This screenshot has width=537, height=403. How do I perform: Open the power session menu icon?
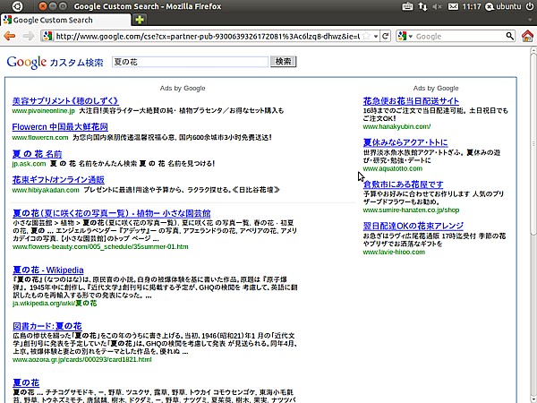point(530,6)
